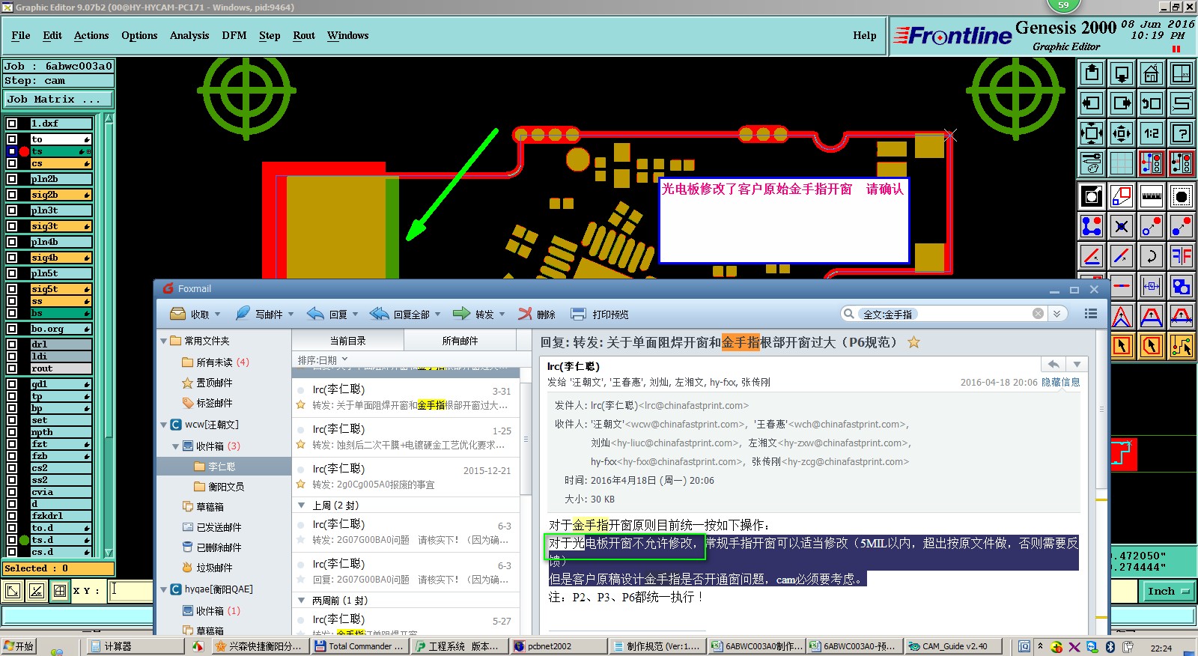Click the Foxmail search field 全文:金手指

click(x=944, y=314)
